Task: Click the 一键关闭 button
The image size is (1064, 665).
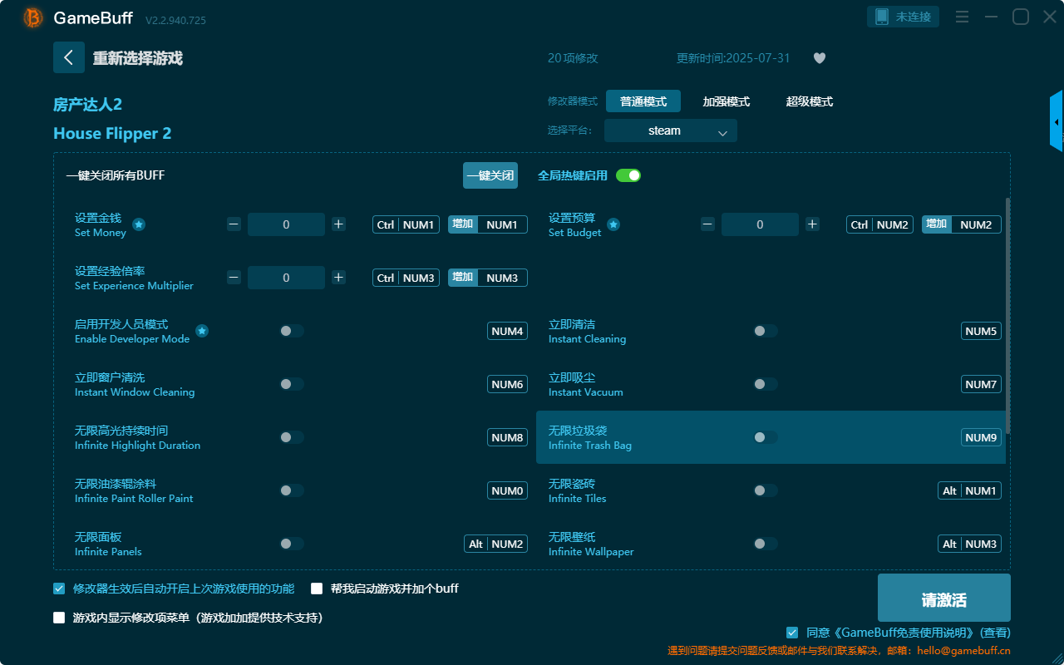Action: click(490, 175)
